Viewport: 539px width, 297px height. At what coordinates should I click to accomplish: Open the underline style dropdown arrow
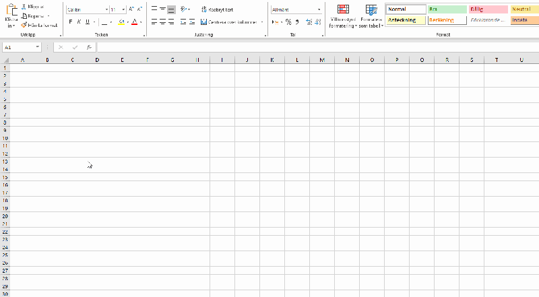point(94,22)
